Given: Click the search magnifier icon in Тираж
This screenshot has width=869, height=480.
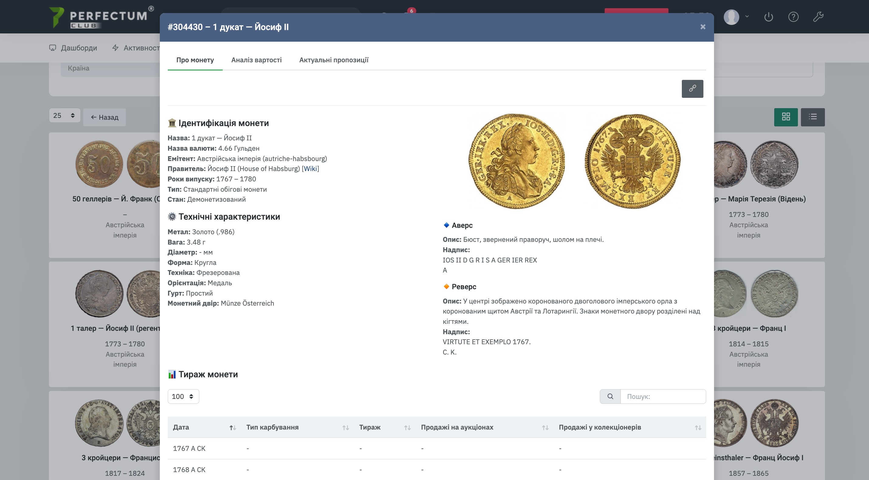Looking at the screenshot, I should click(610, 396).
